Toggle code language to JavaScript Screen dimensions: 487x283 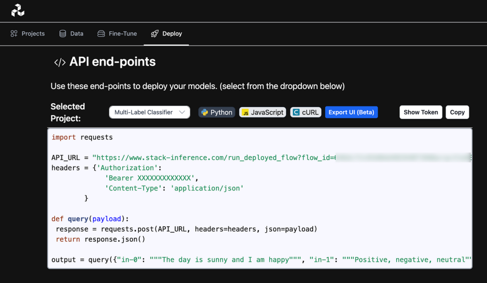pyautogui.click(x=262, y=112)
